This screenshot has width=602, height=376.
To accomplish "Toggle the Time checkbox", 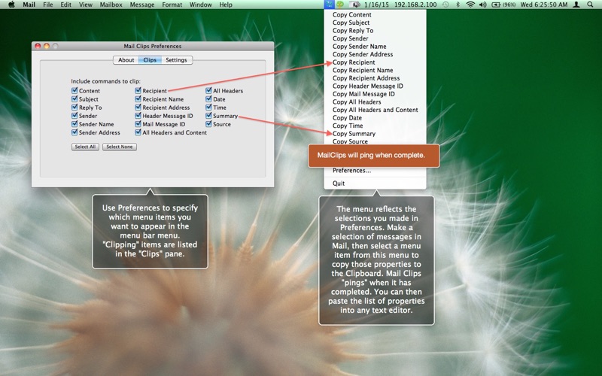I will (208, 108).
